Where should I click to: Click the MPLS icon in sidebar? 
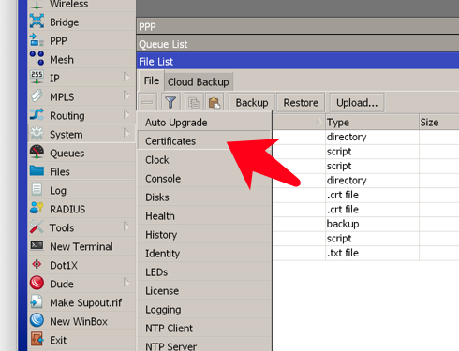pos(37,96)
